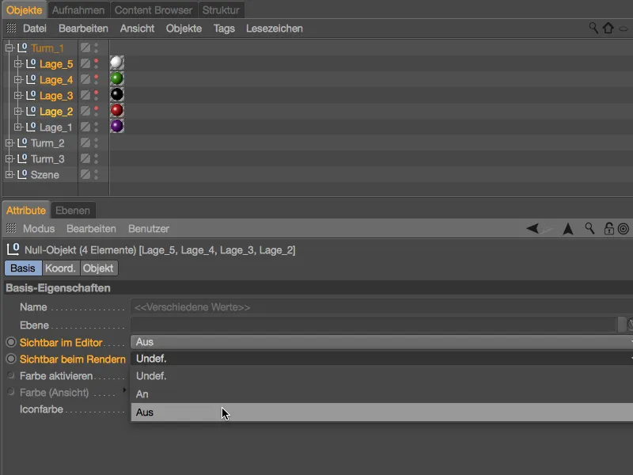Switch to the Ebenen tab

click(x=73, y=211)
